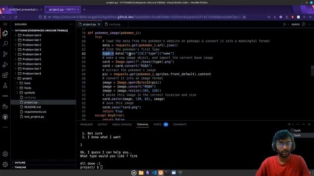
Task: Open a new Firefox tab
Action: (x=84, y=9)
